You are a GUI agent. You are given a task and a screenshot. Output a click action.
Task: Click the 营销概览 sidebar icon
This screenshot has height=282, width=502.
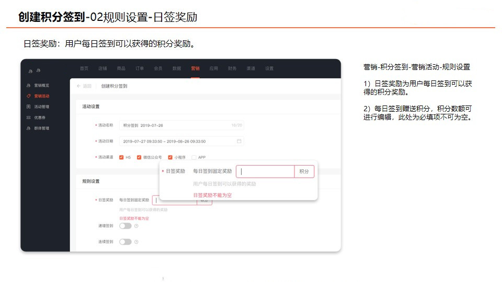tap(28, 85)
